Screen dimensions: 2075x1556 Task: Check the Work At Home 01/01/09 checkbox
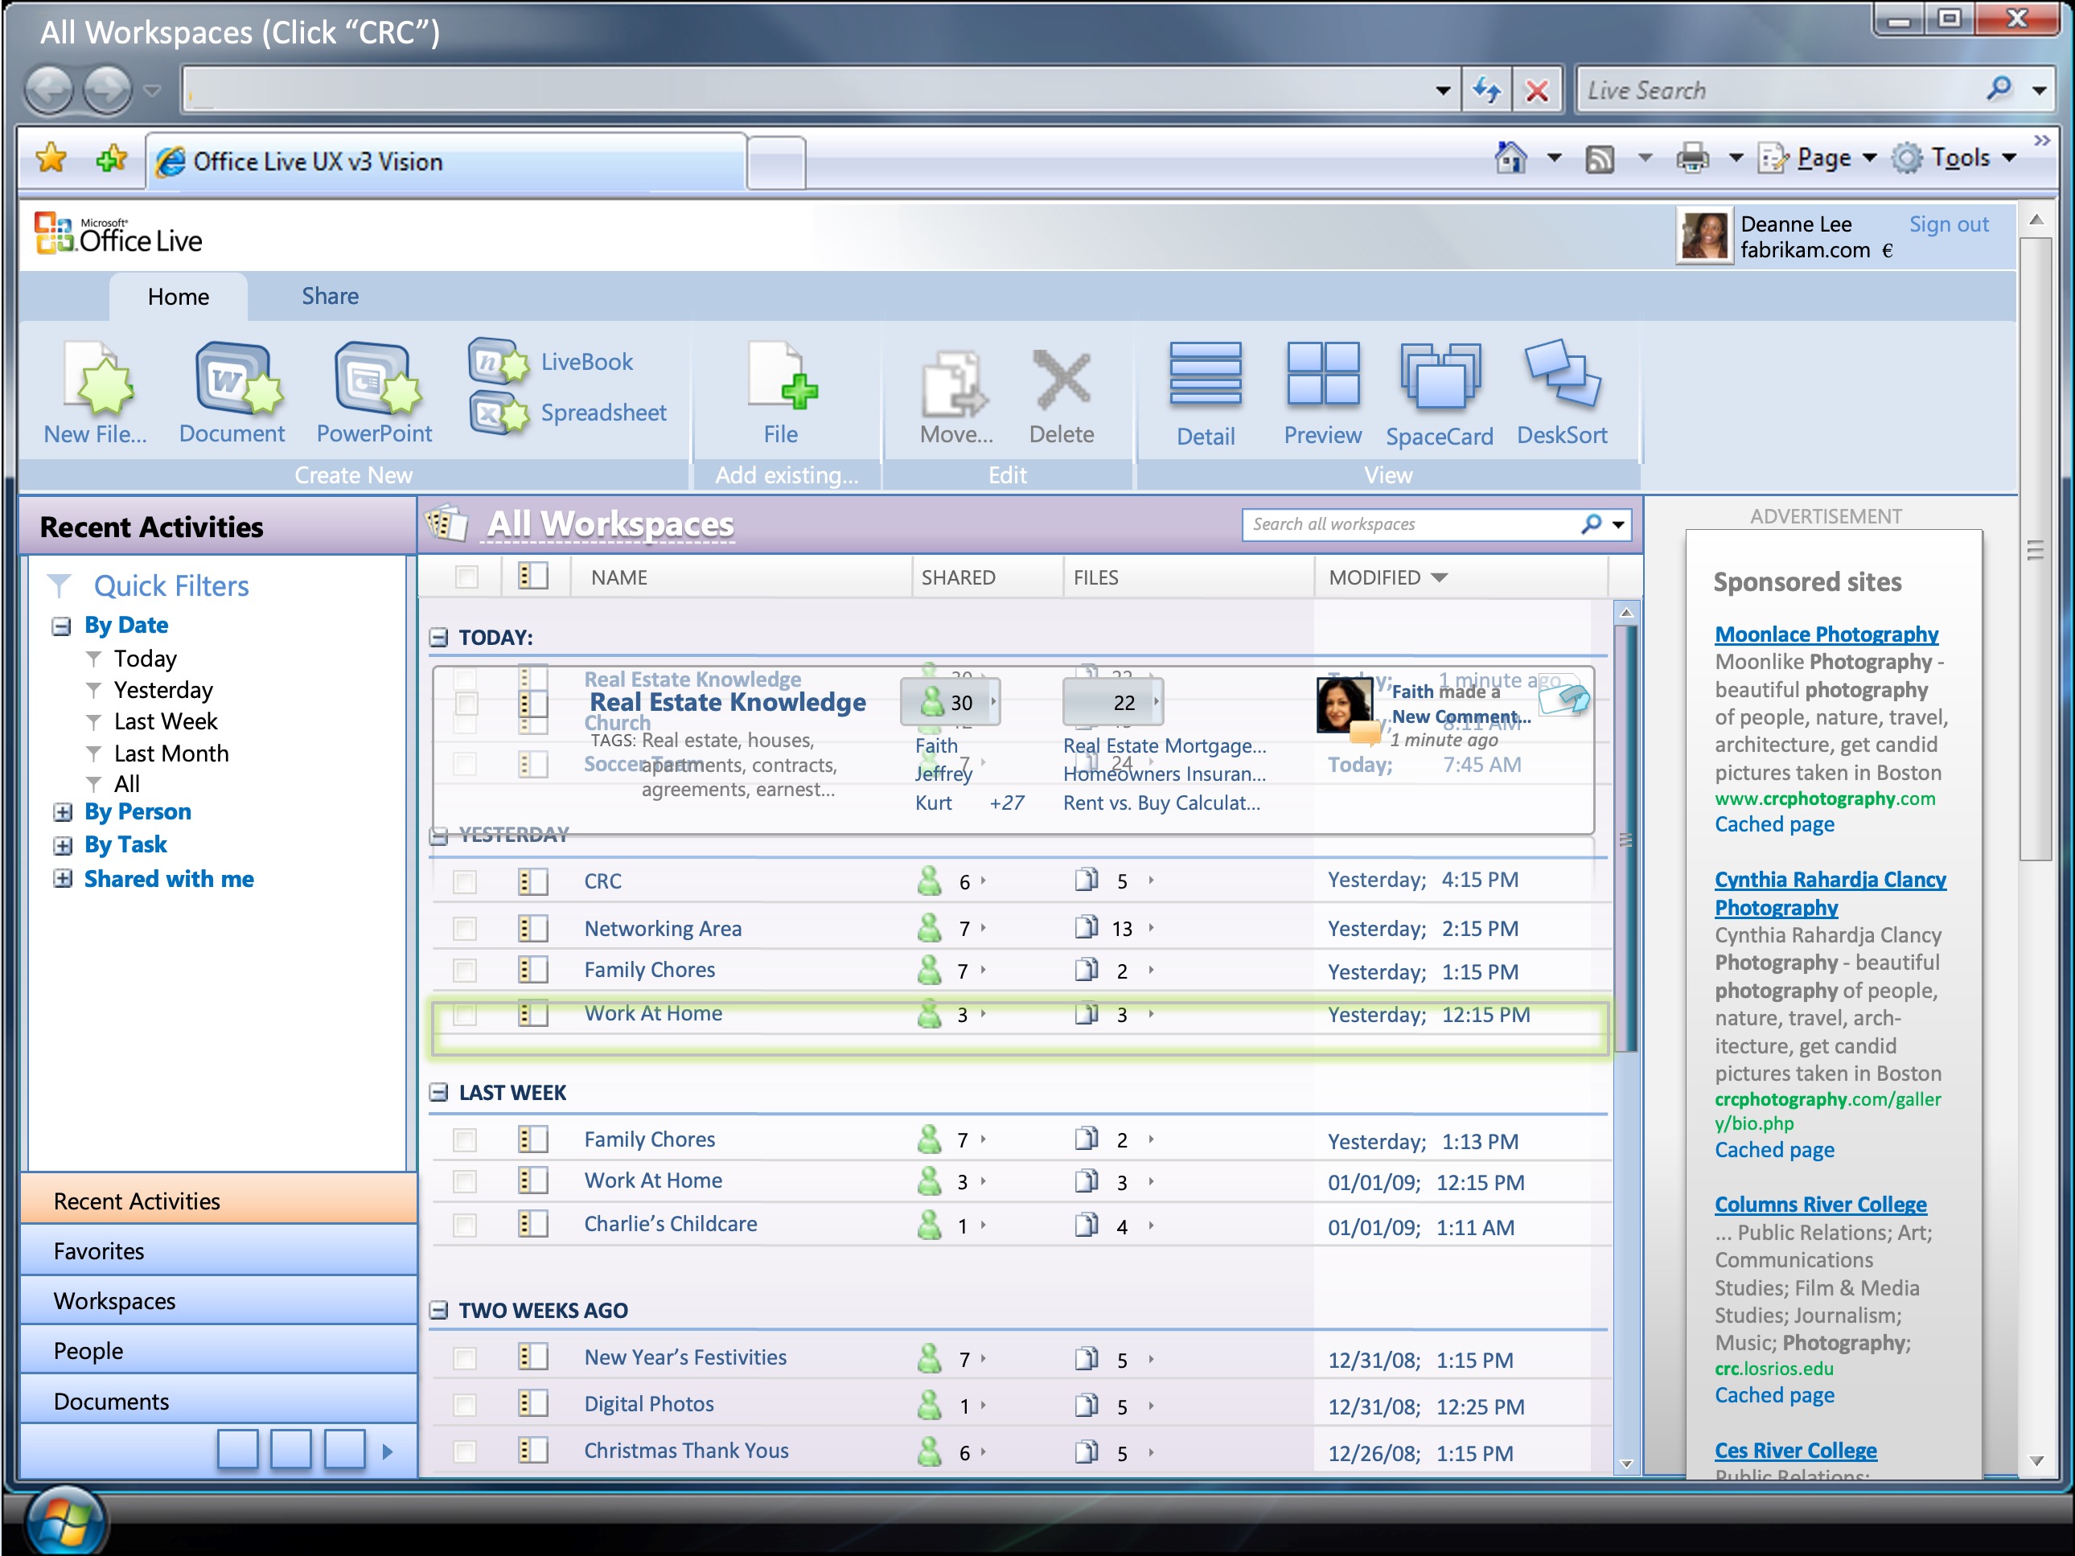(464, 1180)
